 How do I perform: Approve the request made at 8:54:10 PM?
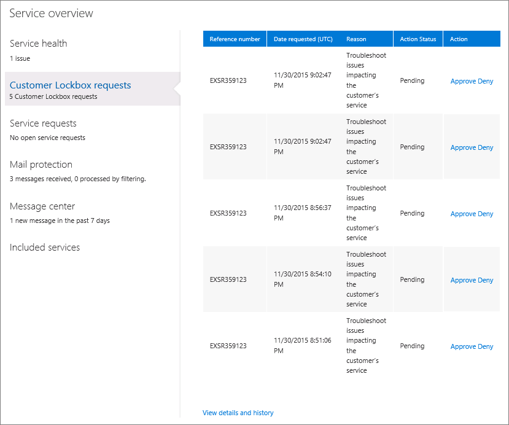(462, 280)
